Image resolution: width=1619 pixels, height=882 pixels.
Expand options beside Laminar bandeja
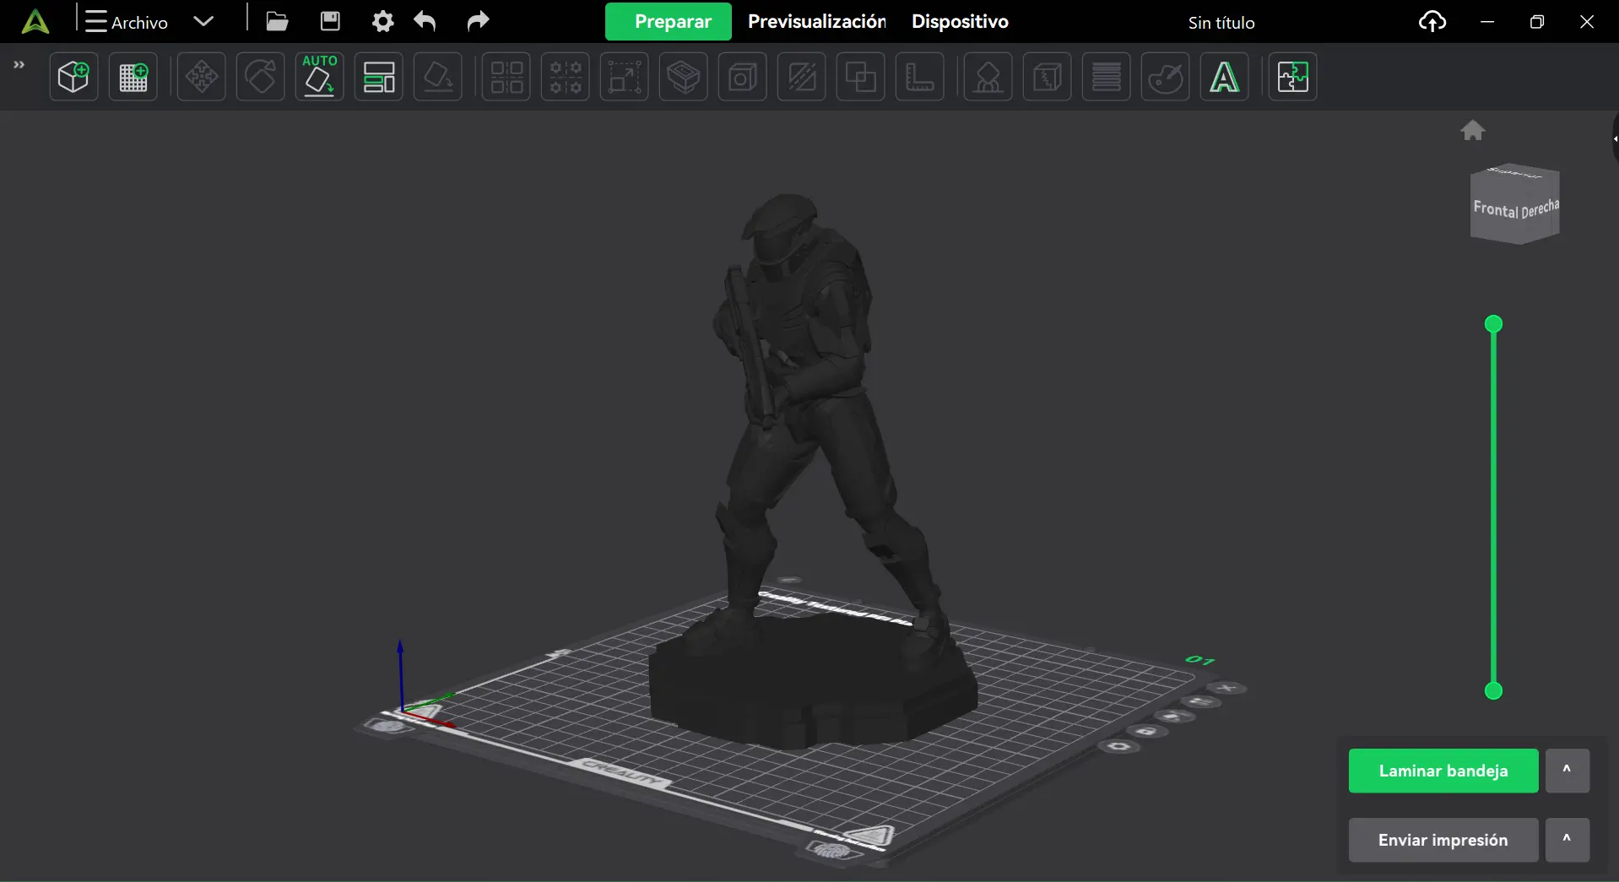(x=1567, y=771)
